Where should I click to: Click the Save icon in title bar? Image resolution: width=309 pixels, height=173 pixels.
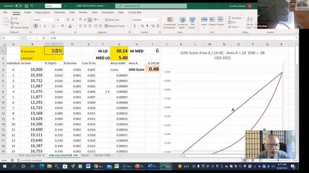click(x=27, y=6)
